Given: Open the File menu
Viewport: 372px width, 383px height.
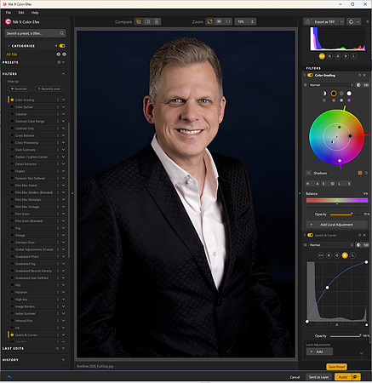Looking at the screenshot, I should point(9,13).
